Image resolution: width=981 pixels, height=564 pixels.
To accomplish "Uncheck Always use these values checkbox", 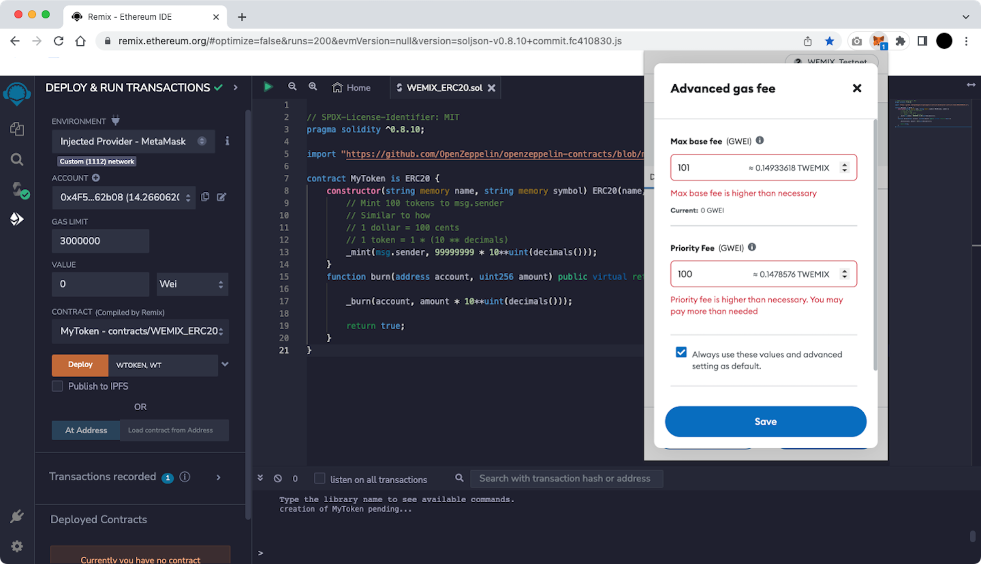I will coord(681,352).
